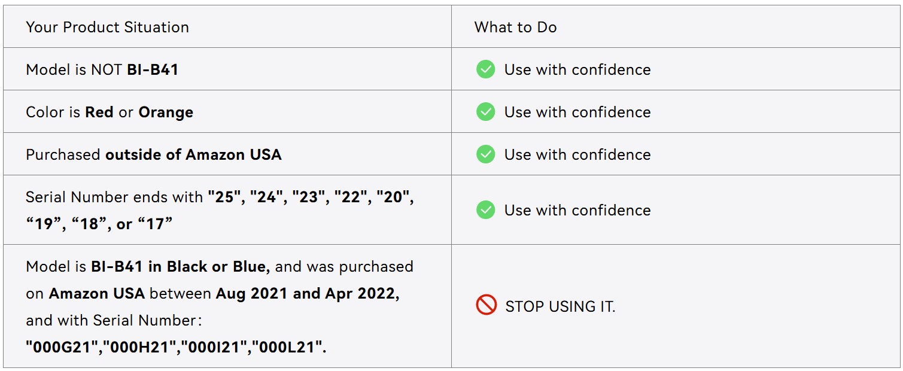Click green checkmark in outside Amazon USA row

click(485, 154)
